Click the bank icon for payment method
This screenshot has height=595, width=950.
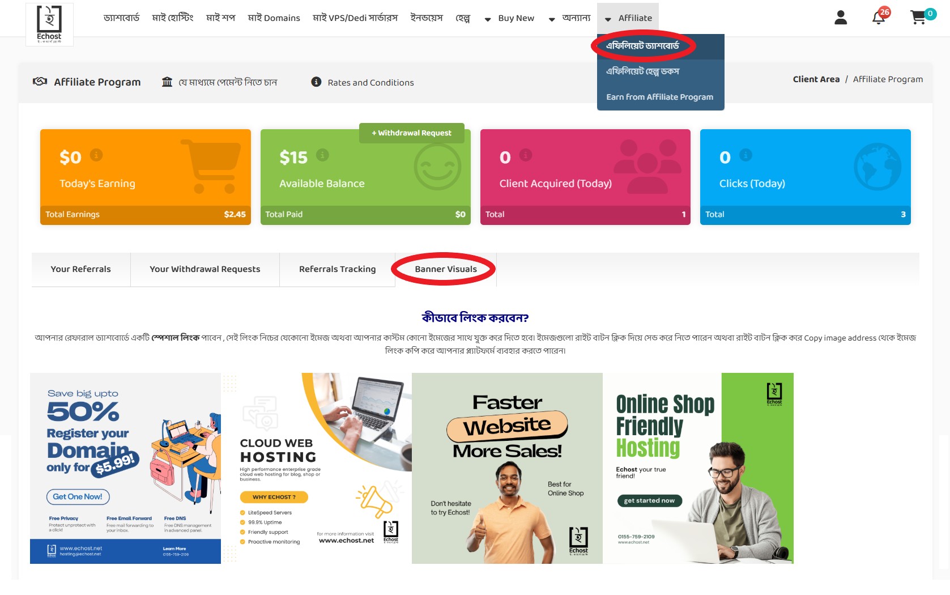click(x=167, y=82)
